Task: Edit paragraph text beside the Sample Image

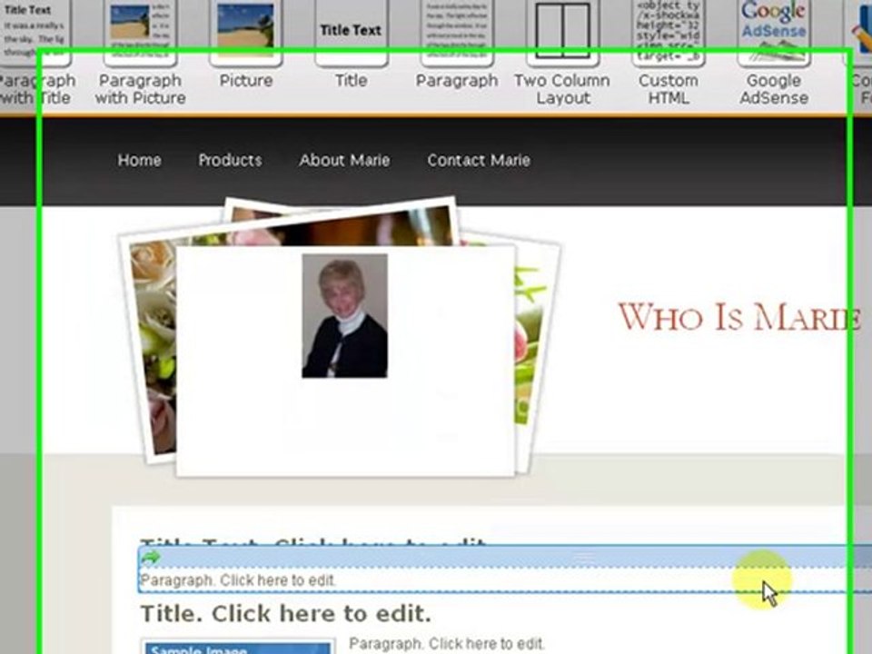Action: coord(447,643)
